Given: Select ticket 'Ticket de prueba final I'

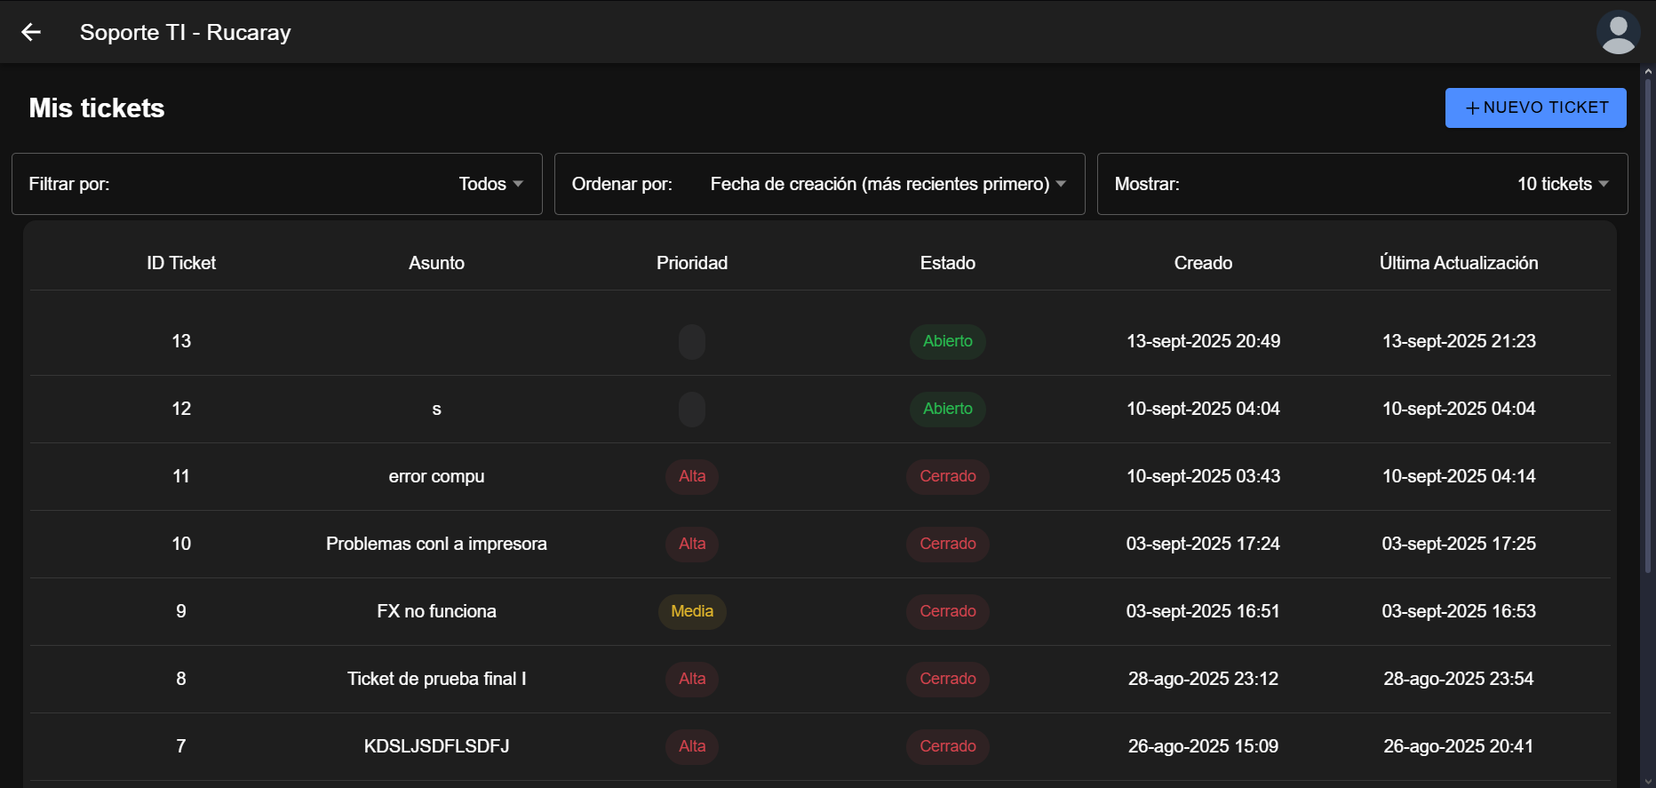Looking at the screenshot, I should tap(436, 679).
